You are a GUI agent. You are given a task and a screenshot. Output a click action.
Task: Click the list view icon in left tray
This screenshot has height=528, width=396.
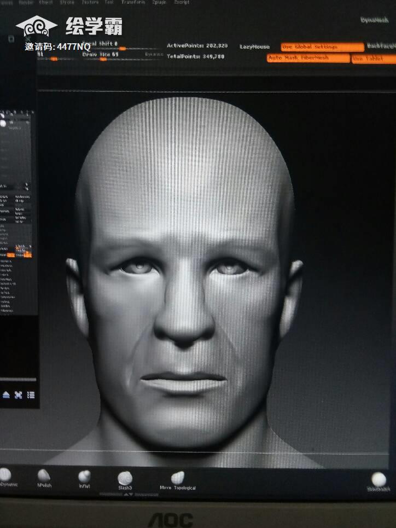pos(31,395)
